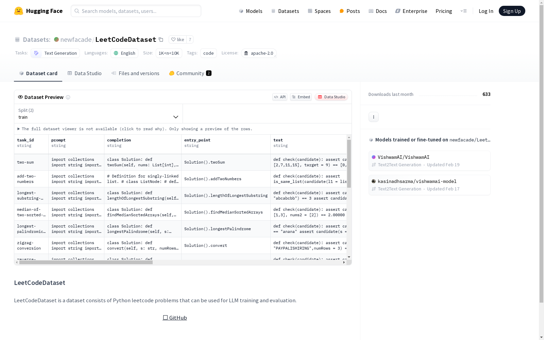Open the kasinadhsarma/vishwamai-model card
This screenshot has height=340, width=544.
point(429,185)
